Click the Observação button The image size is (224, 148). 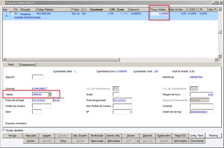pos(97,141)
